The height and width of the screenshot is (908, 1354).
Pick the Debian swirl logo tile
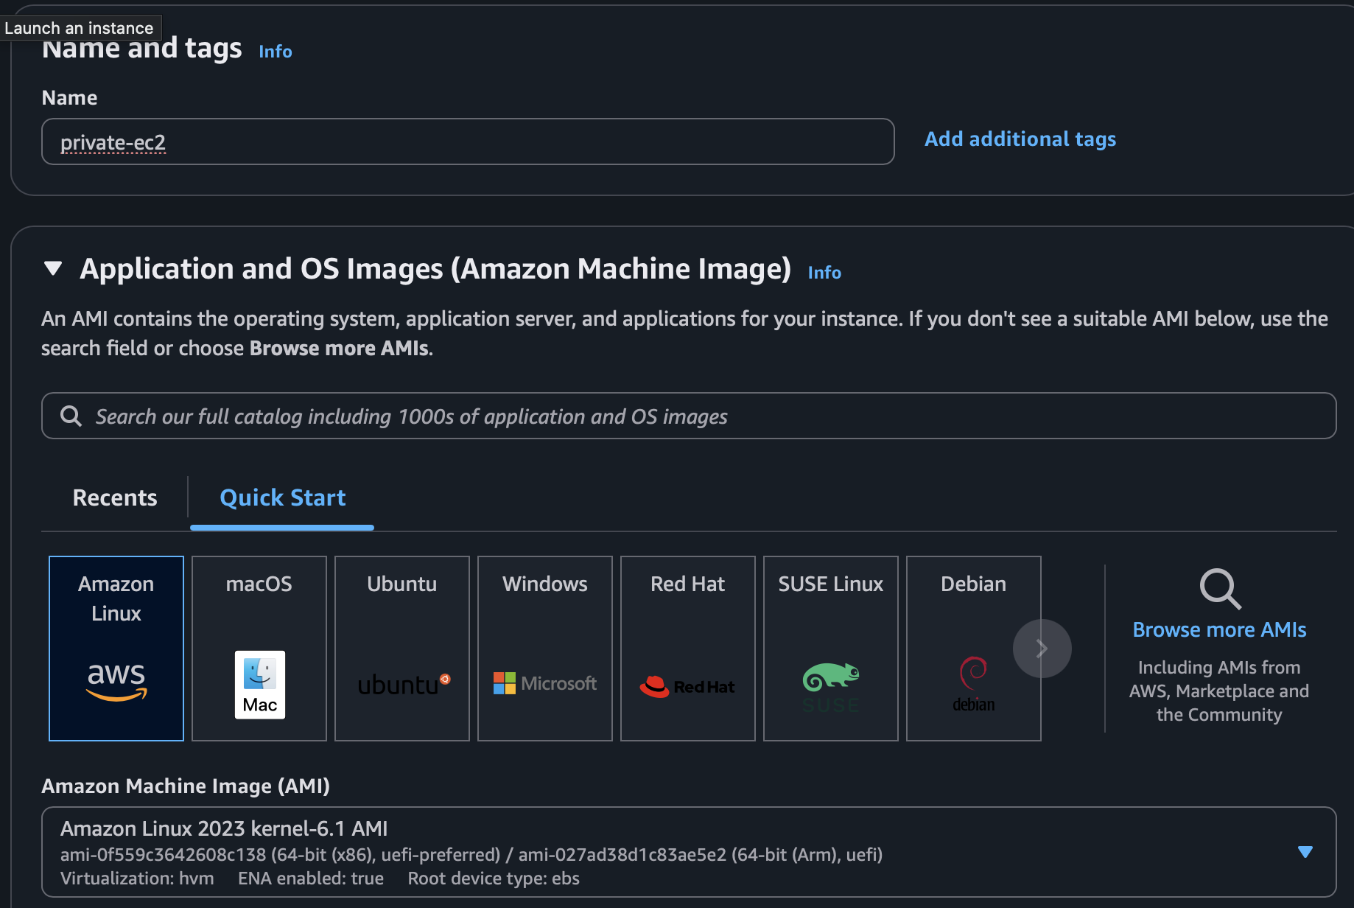[972, 648]
